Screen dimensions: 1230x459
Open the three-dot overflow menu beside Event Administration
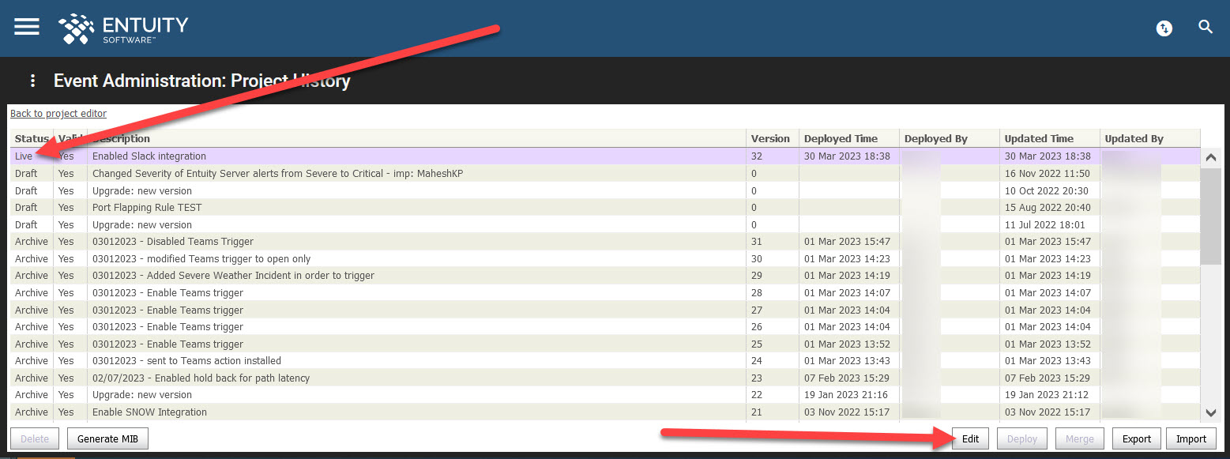coord(32,81)
